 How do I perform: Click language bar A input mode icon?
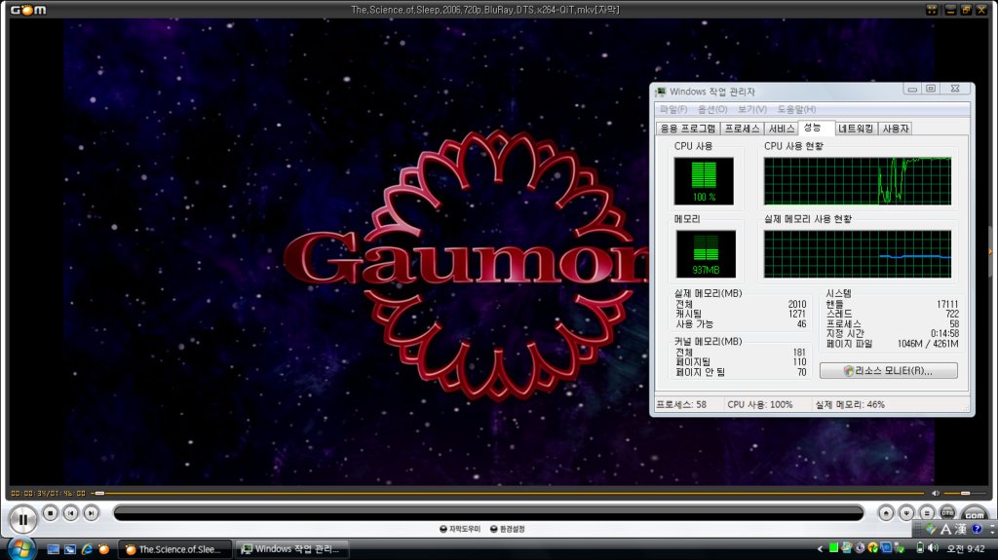pos(945,529)
